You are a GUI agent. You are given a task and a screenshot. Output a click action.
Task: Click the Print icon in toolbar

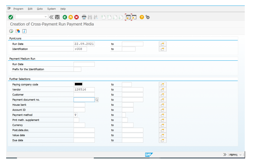pos(84,17)
